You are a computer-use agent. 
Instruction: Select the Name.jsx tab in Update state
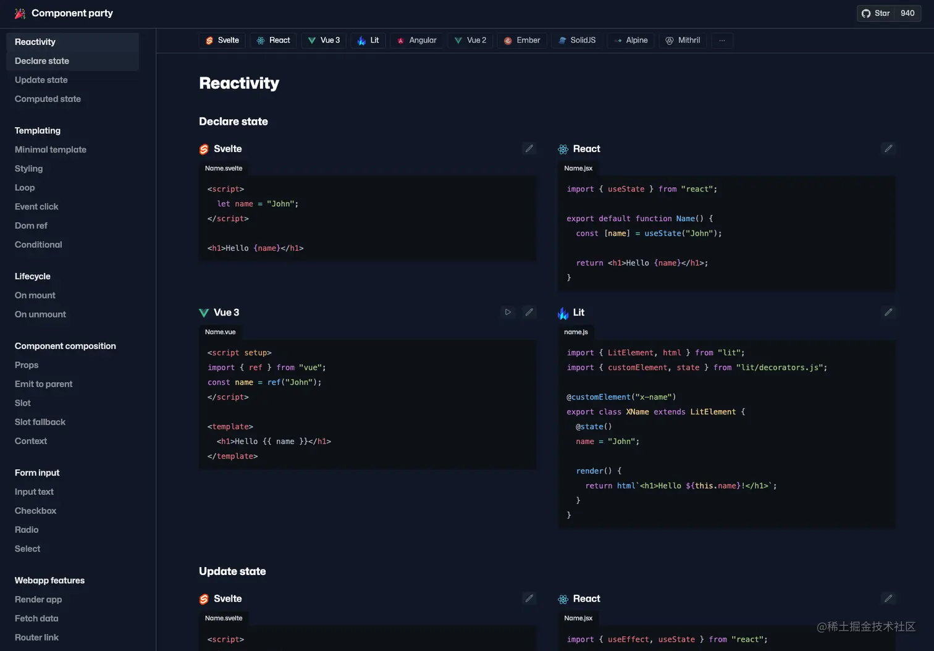[578, 618]
